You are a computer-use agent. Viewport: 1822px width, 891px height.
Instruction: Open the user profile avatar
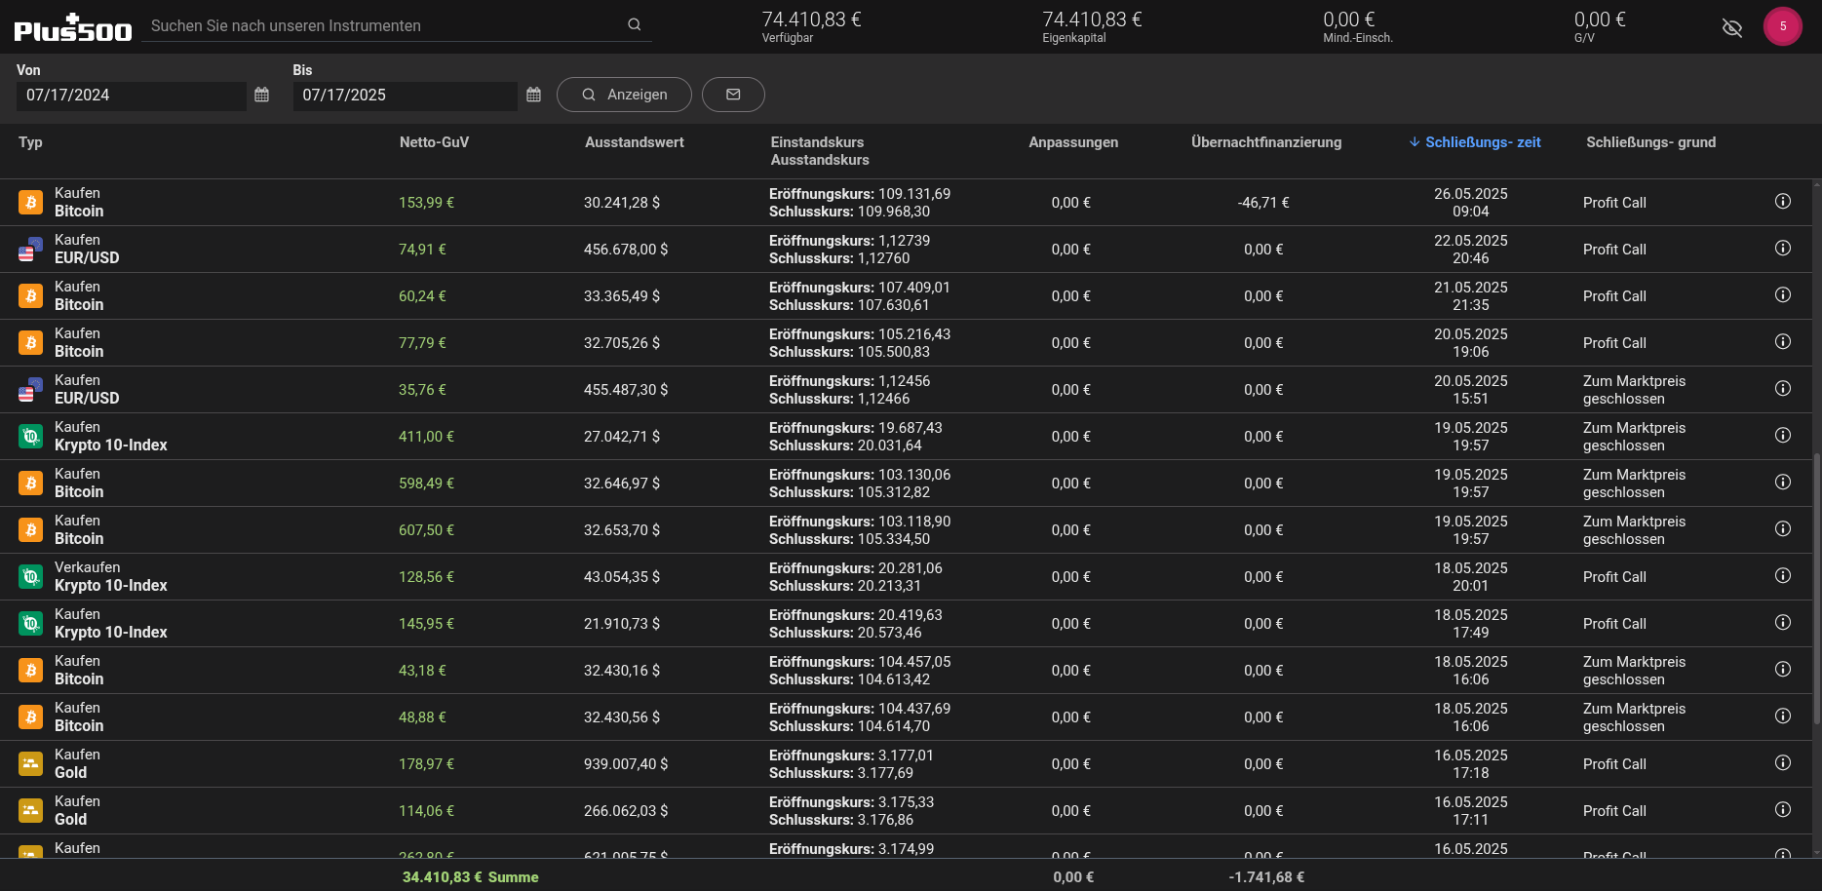[1782, 26]
